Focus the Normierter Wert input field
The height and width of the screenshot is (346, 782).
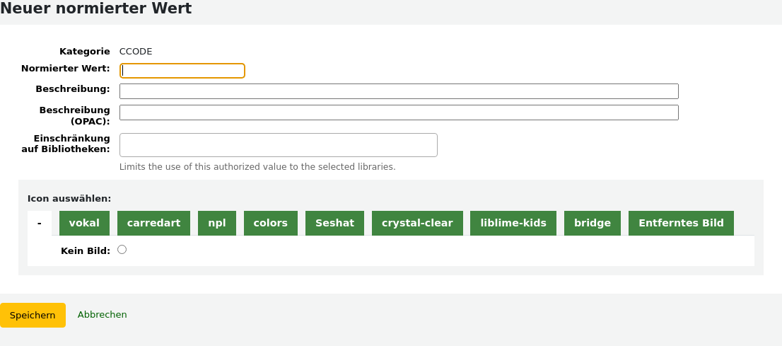click(182, 71)
